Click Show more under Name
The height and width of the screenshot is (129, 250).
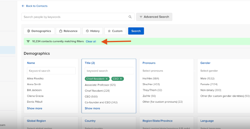[35, 108]
